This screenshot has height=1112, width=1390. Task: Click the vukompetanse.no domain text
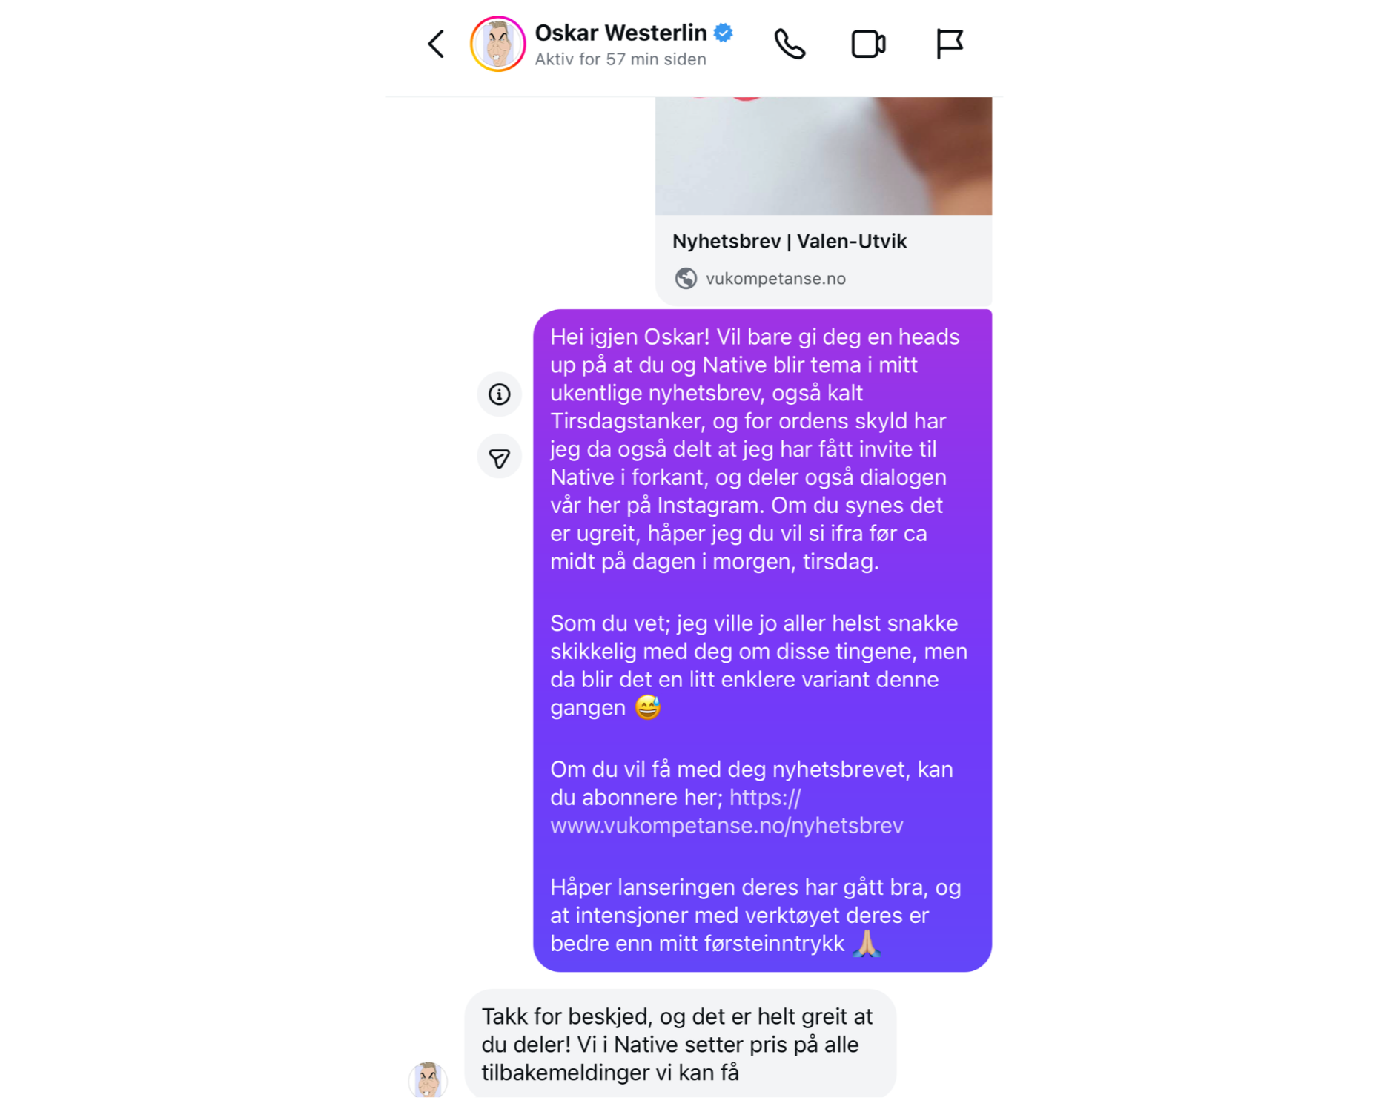tap(775, 278)
